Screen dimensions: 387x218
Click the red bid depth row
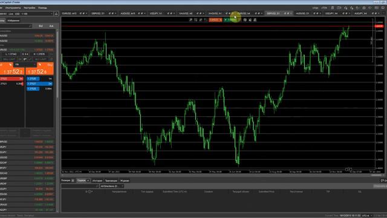(11, 79)
